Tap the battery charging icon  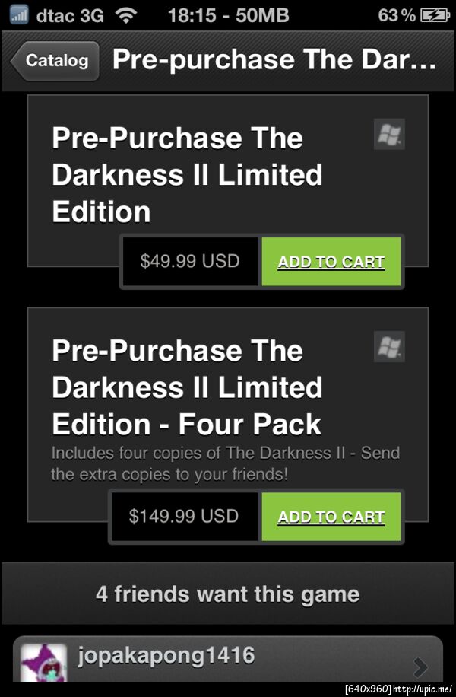click(434, 14)
